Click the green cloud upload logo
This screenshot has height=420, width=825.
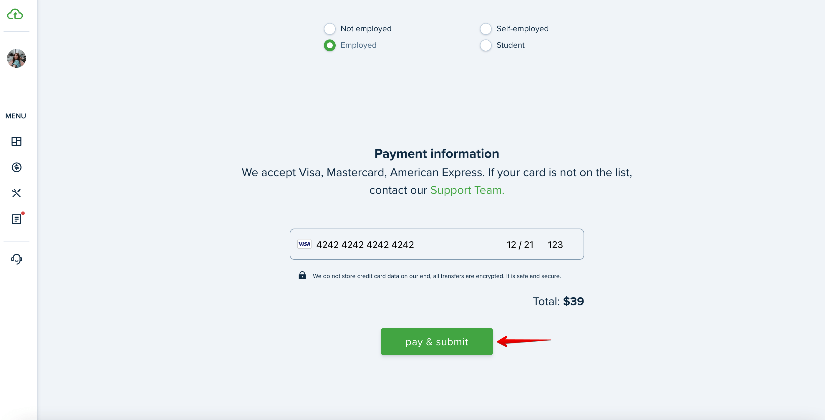coord(15,14)
